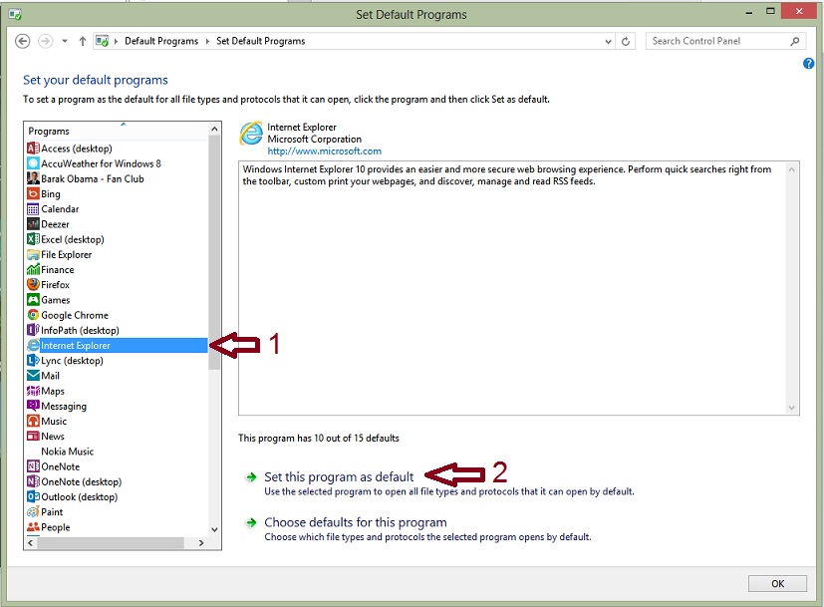Click the Maps app icon

click(x=33, y=391)
